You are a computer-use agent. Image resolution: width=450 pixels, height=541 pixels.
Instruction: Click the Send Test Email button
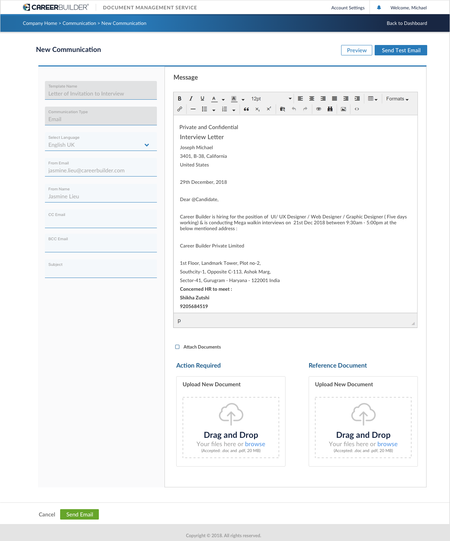pos(401,50)
